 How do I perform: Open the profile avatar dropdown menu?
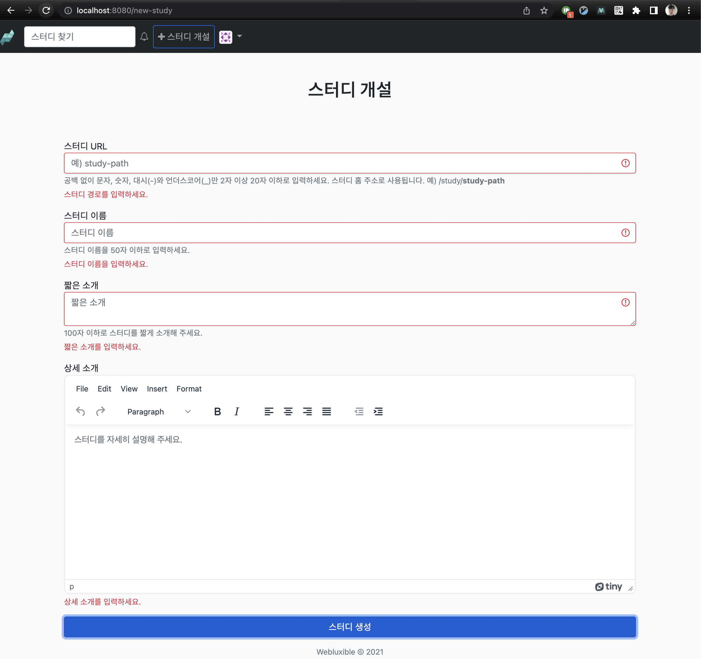231,37
